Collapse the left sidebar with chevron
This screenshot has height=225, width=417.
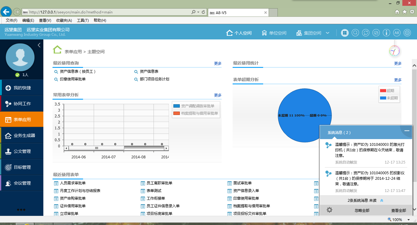click(39, 45)
